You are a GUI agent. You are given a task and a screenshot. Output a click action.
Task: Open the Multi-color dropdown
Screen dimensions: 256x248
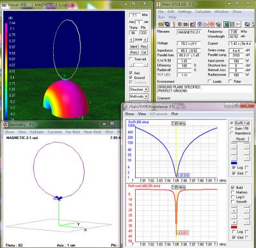(139, 96)
